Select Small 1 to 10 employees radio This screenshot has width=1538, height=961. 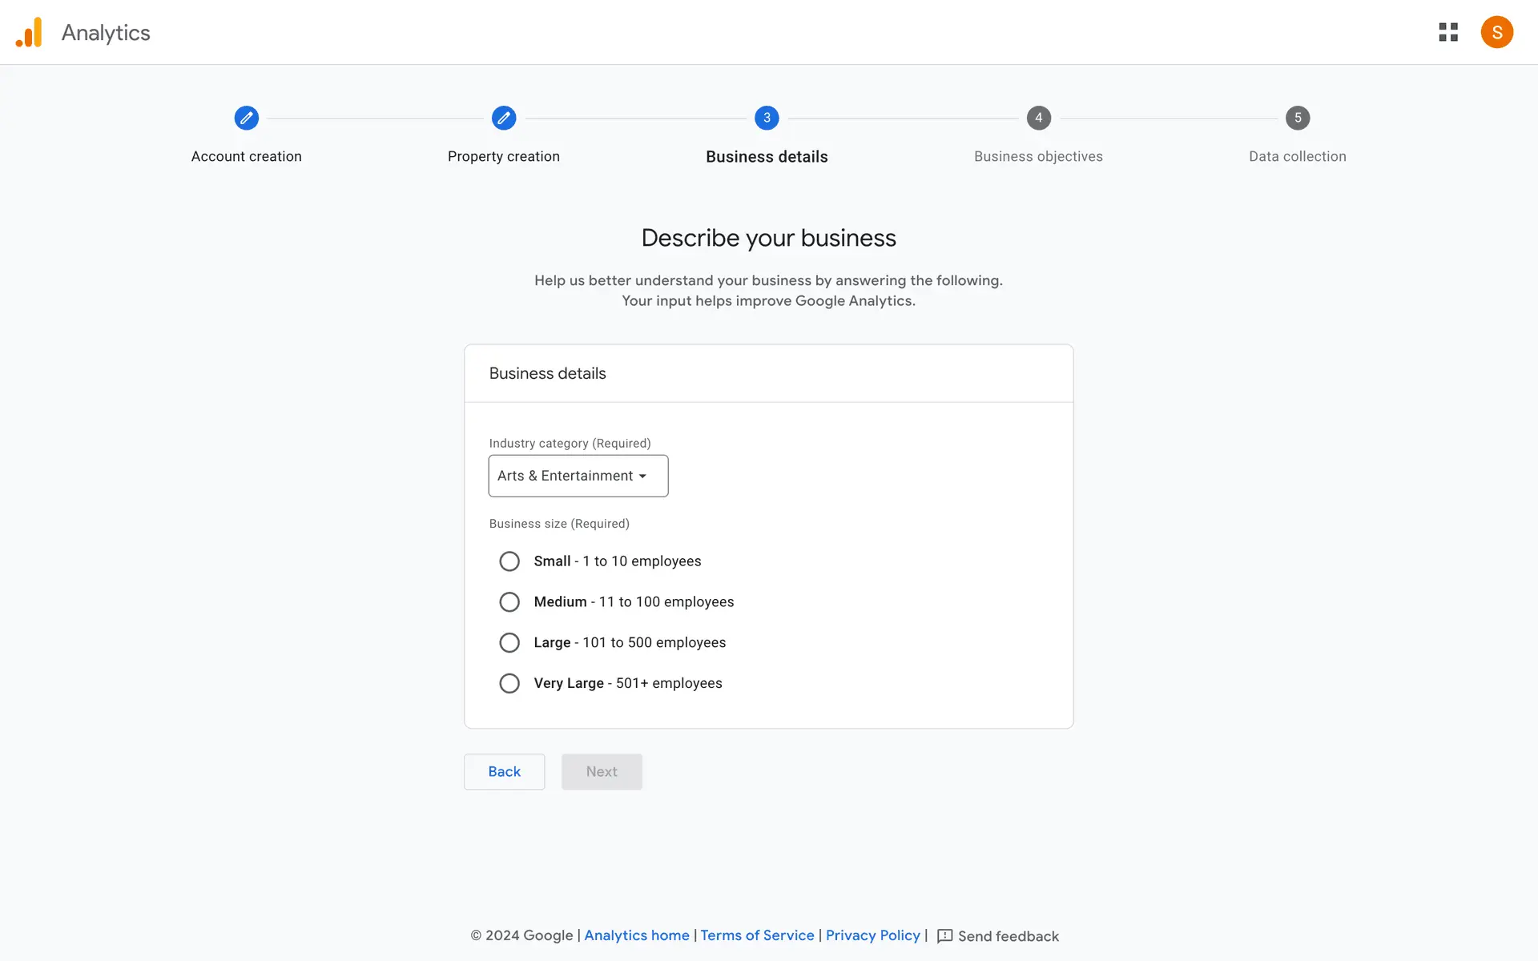click(509, 561)
